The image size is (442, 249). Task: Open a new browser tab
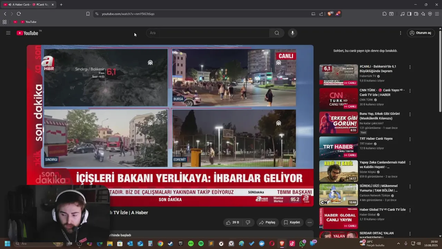click(x=61, y=4)
